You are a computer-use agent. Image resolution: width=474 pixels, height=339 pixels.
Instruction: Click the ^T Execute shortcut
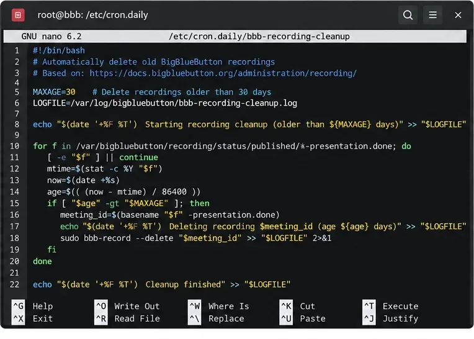pos(391,306)
